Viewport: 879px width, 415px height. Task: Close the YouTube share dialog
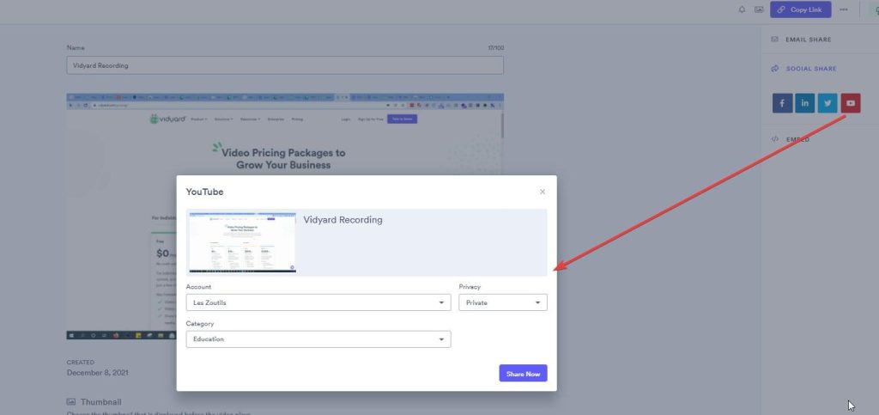point(543,192)
